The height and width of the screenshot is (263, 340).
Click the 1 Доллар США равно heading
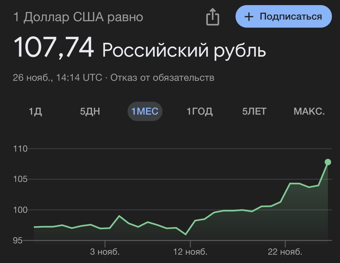(x=78, y=17)
